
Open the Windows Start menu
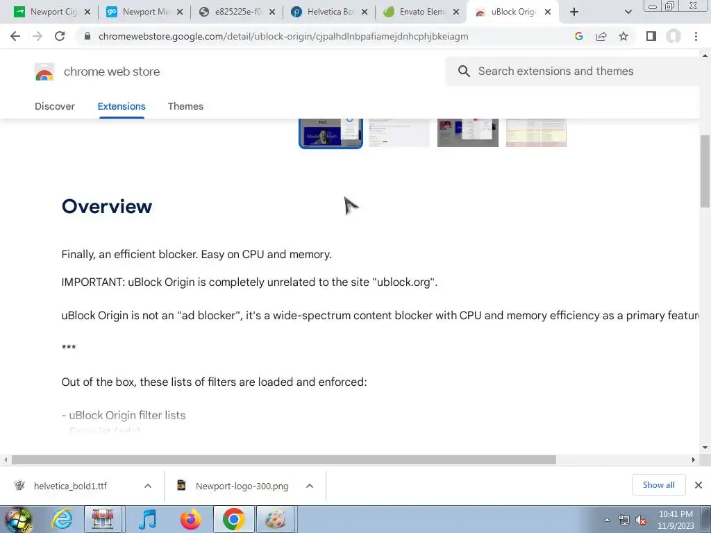pyautogui.click(x=18, y=519)
